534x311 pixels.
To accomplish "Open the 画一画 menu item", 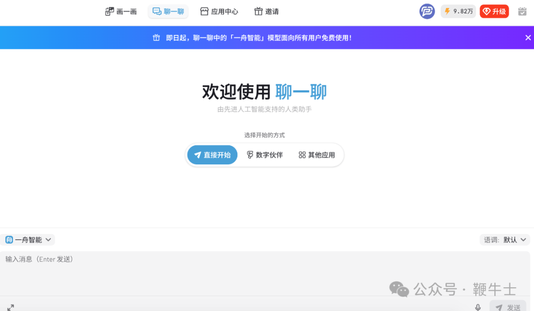I will point(121,11).
